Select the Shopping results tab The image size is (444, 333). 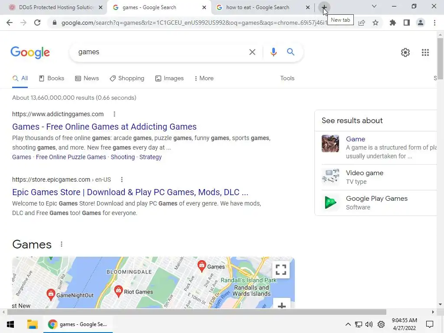tap(127, 78)
